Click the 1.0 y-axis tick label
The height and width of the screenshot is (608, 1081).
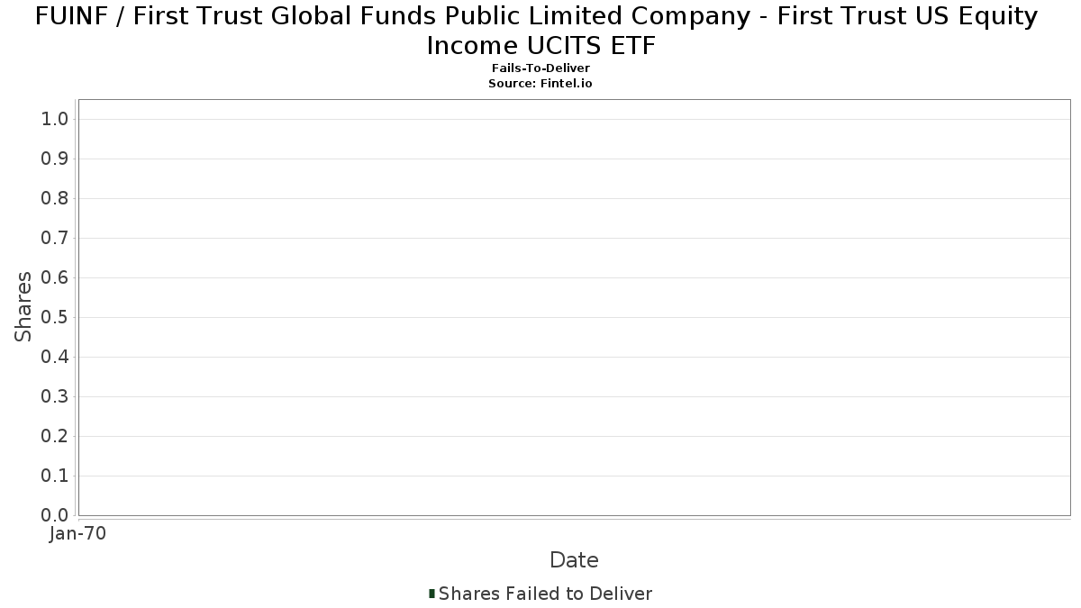55,120
